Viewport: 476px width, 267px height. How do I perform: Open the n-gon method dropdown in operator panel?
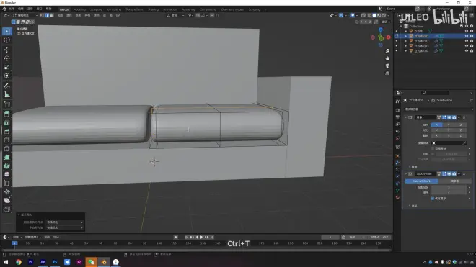pos(64,227)
